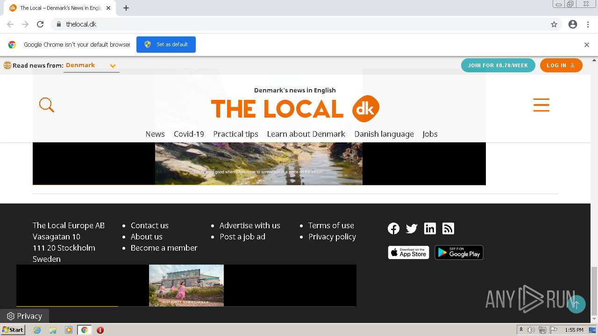Click the back-to-top arrow button
This screenshot has width=598, height=336.
click(576, 304)
